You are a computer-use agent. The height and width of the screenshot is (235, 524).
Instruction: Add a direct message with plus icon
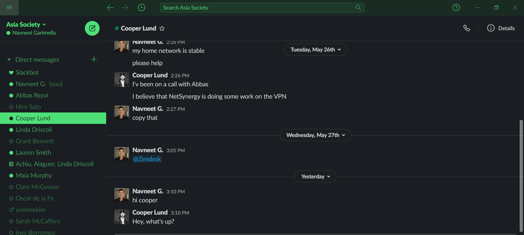(x=94, y=59)
